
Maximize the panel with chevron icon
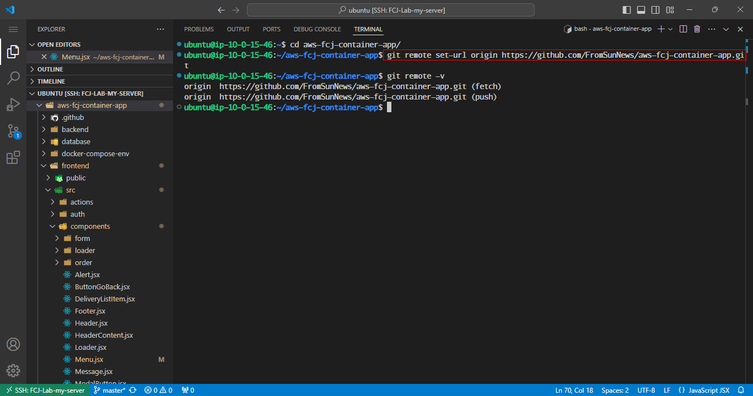coord(726,29)
